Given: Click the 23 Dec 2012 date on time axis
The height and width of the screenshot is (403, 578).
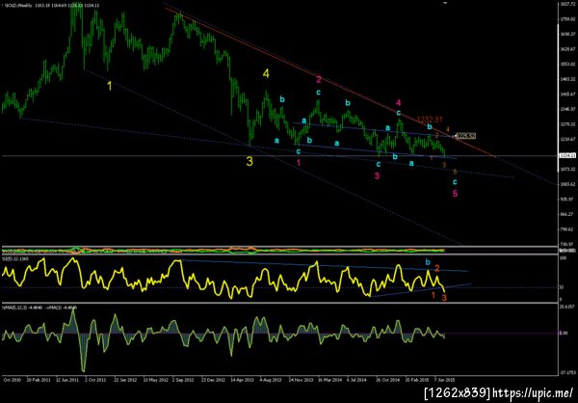Looking at the screenshot, I should coord(212,380).
